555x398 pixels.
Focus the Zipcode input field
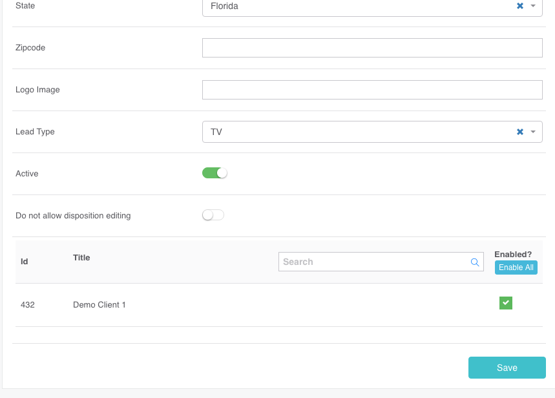[x=372, y=48]
